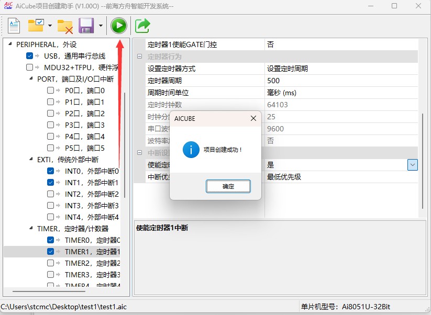The image size is (431, 315).
Task: Check the P0口 port checkbox
Action: click(x=50, y=91)
